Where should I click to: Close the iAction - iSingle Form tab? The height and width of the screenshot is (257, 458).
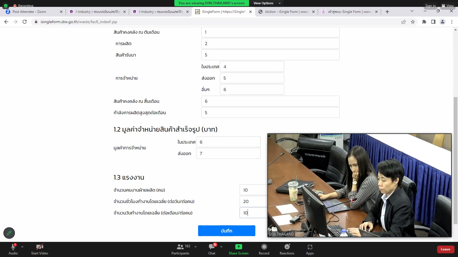(313, 12)
